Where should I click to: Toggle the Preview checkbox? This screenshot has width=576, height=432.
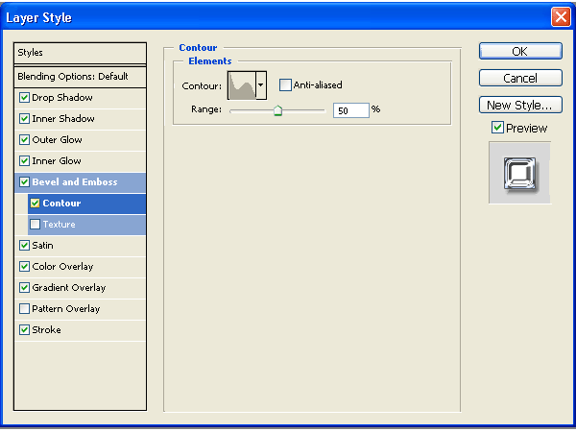497,128
